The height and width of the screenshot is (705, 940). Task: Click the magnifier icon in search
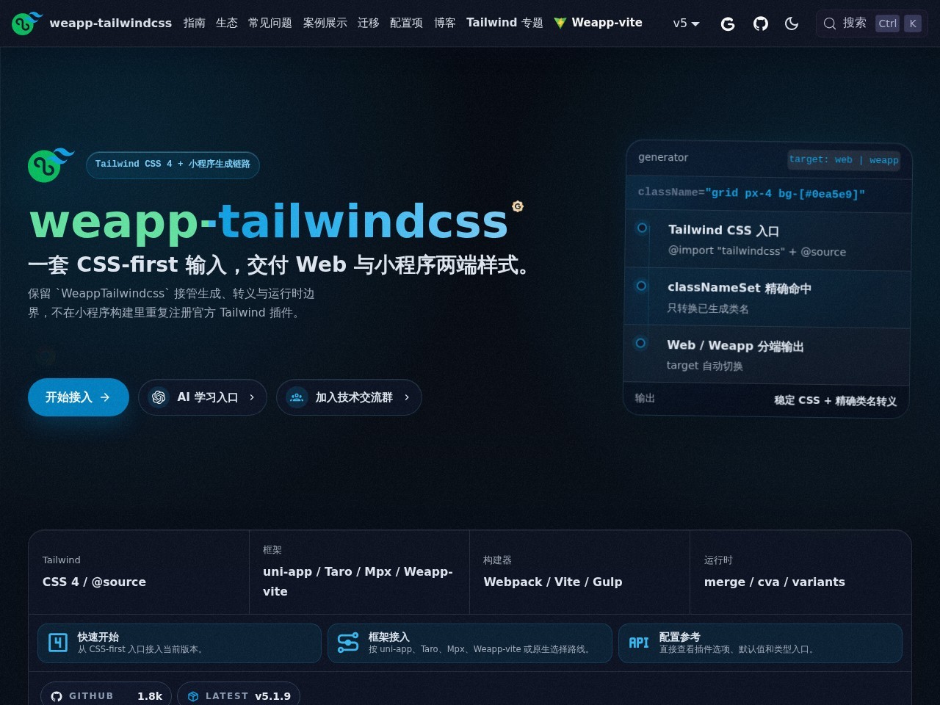click(830, 23)
